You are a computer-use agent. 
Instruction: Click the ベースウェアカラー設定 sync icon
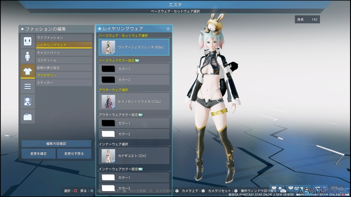(x=137, y=60)
